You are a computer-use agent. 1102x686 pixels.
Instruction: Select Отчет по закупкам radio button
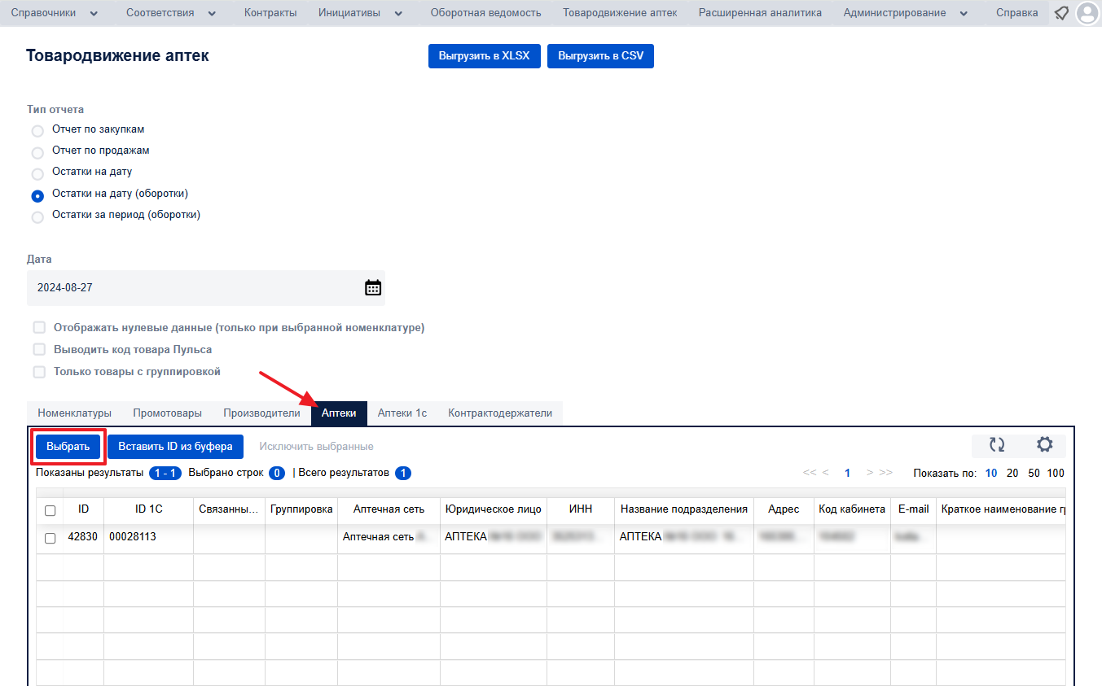pos(37,131)
